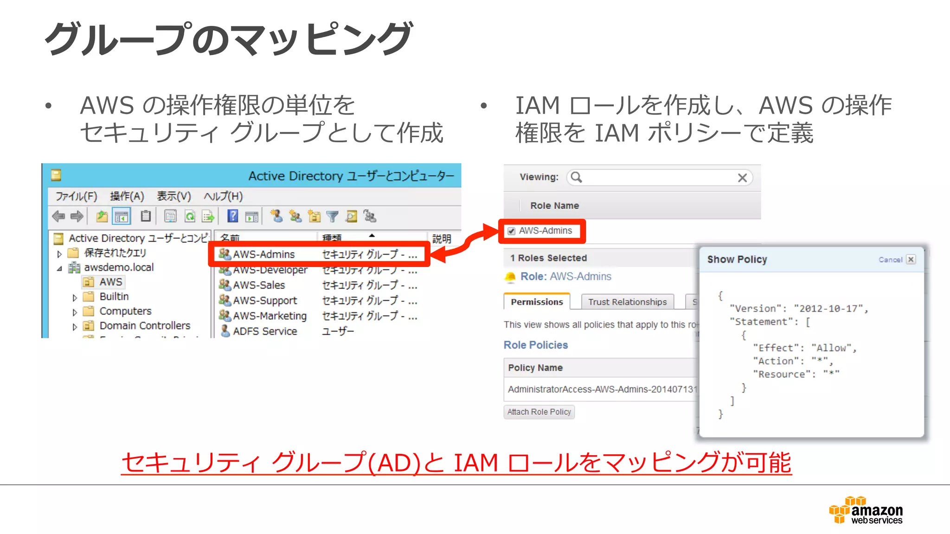Click the Forward arrow in the AD toolbar

(x=77, y=216)
